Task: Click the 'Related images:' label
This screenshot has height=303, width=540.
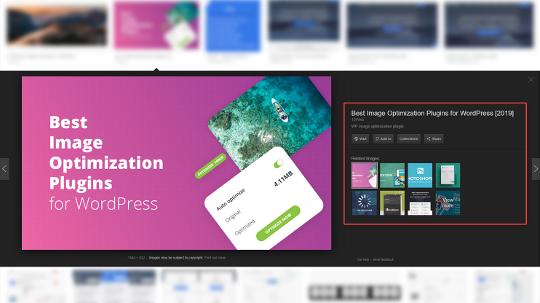Action: (x=365, y=158)
